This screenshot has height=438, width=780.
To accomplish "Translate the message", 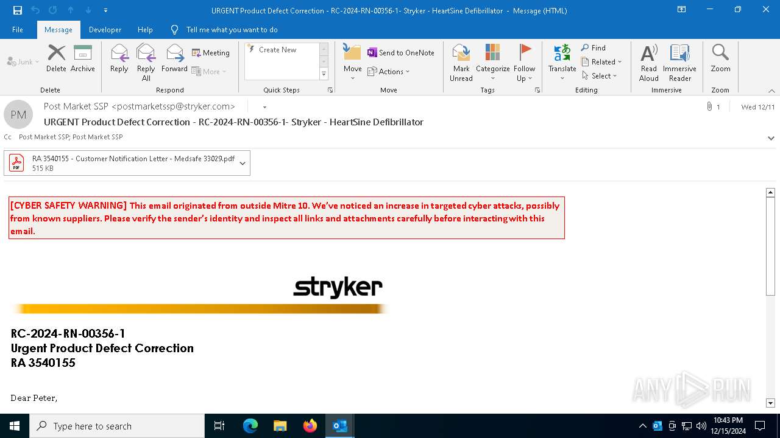I will point(562,62).
